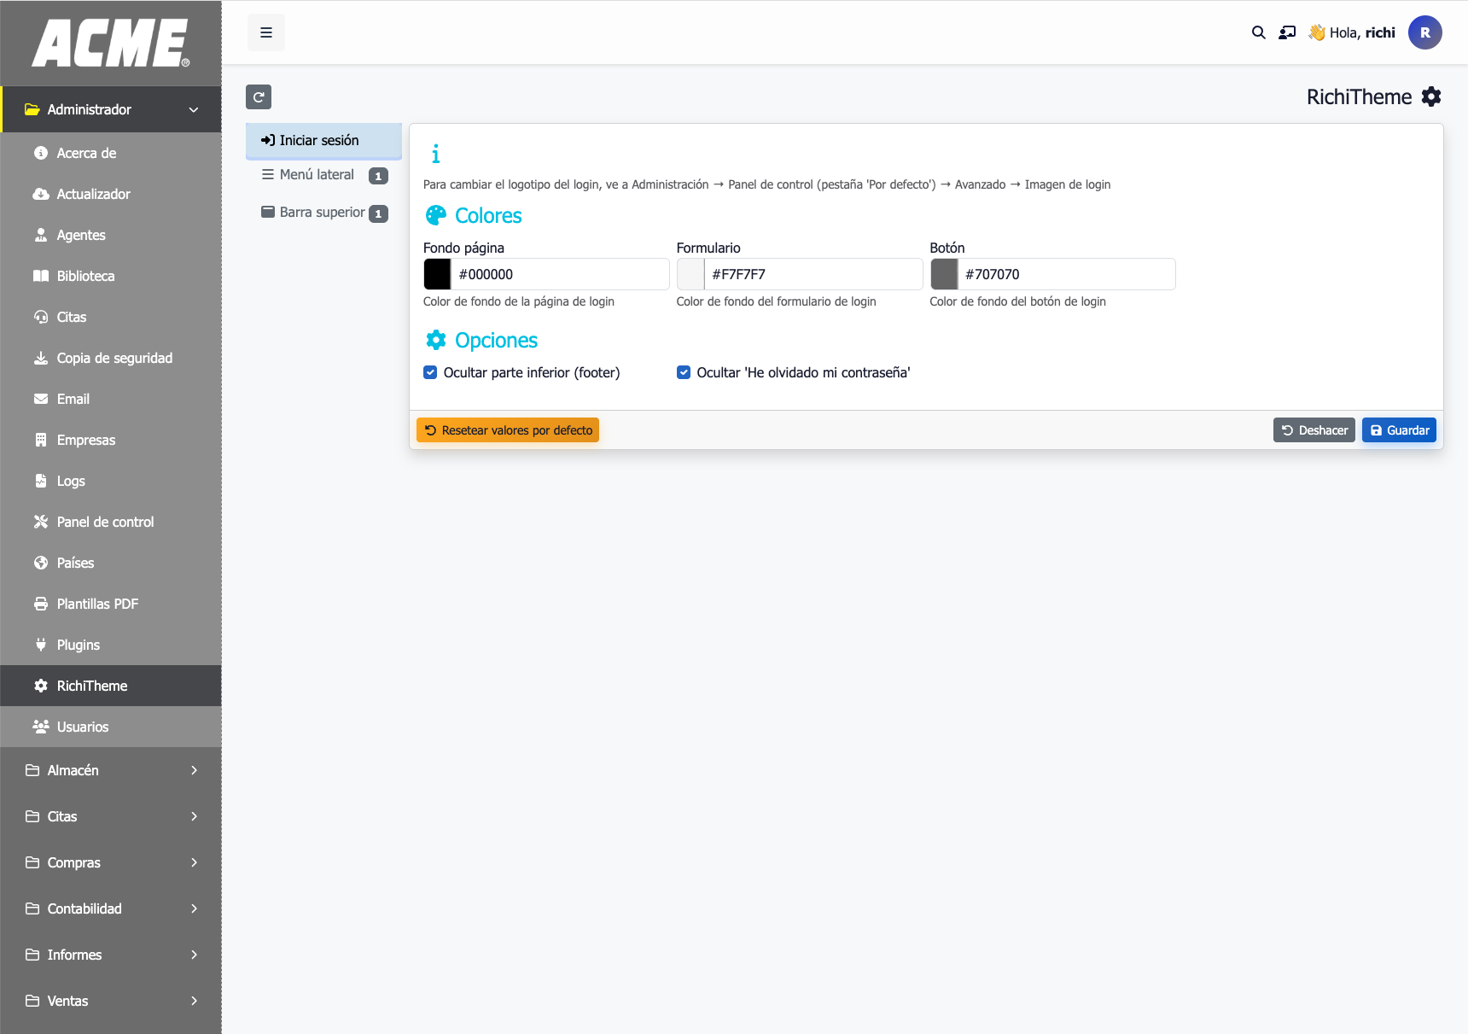Click the Guardar button
This screenshot has width=1468, height=1034.
pos(1399,430)
